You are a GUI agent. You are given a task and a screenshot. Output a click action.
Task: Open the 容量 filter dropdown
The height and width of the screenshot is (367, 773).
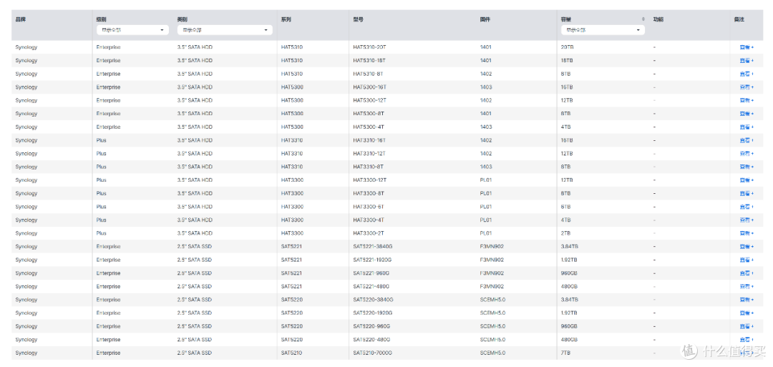(x=603, y=30)
